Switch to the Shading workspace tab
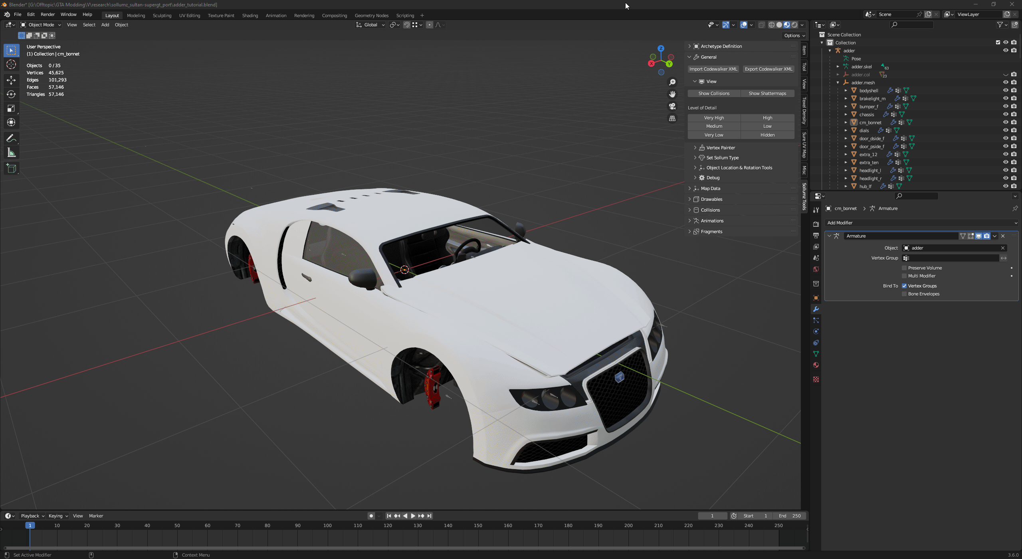 [250, 16]
